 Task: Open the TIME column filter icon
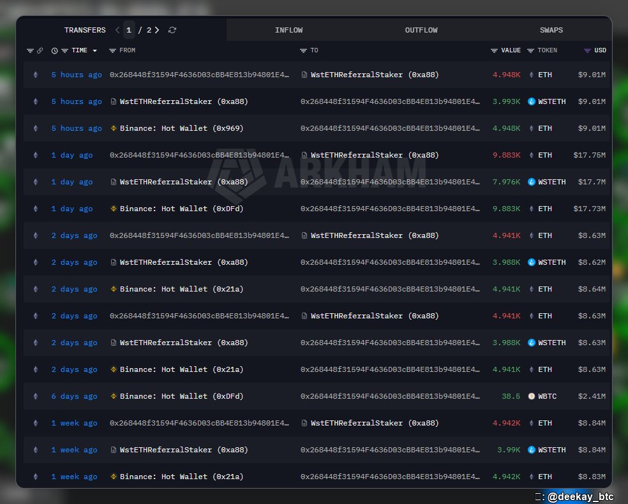click(x=64, y=50)
